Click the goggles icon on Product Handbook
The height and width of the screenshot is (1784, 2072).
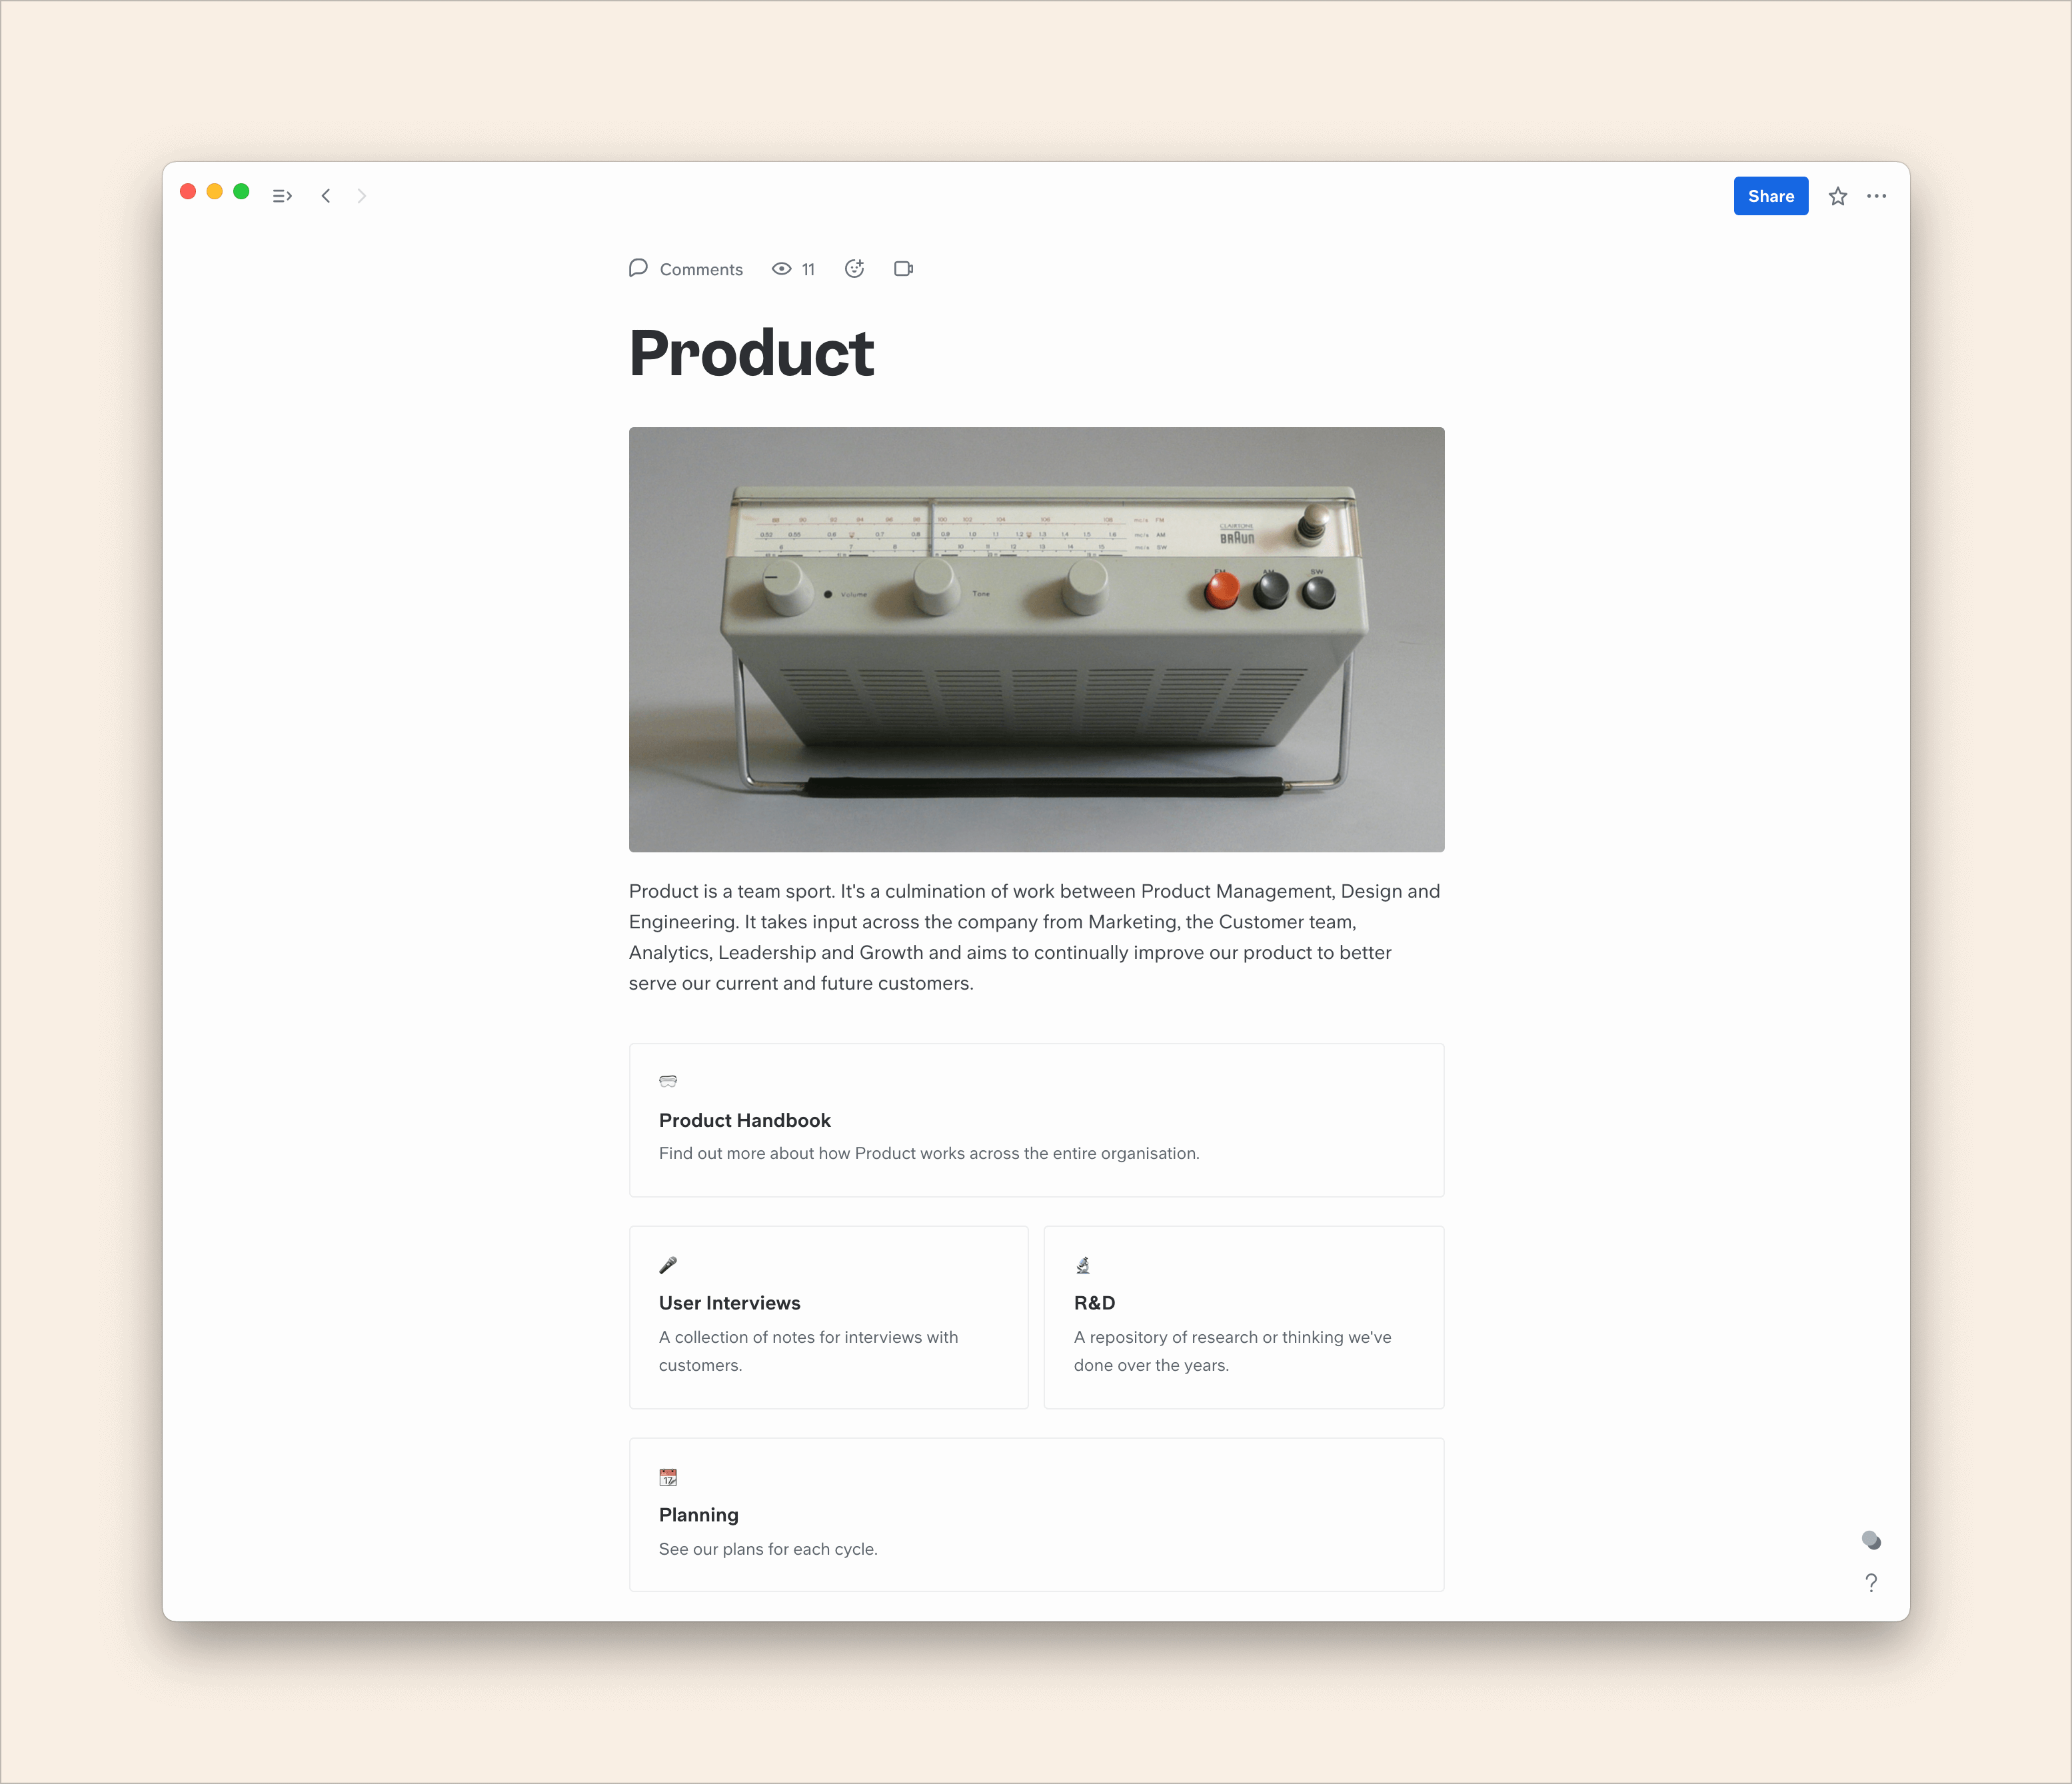click(668, 1081)
